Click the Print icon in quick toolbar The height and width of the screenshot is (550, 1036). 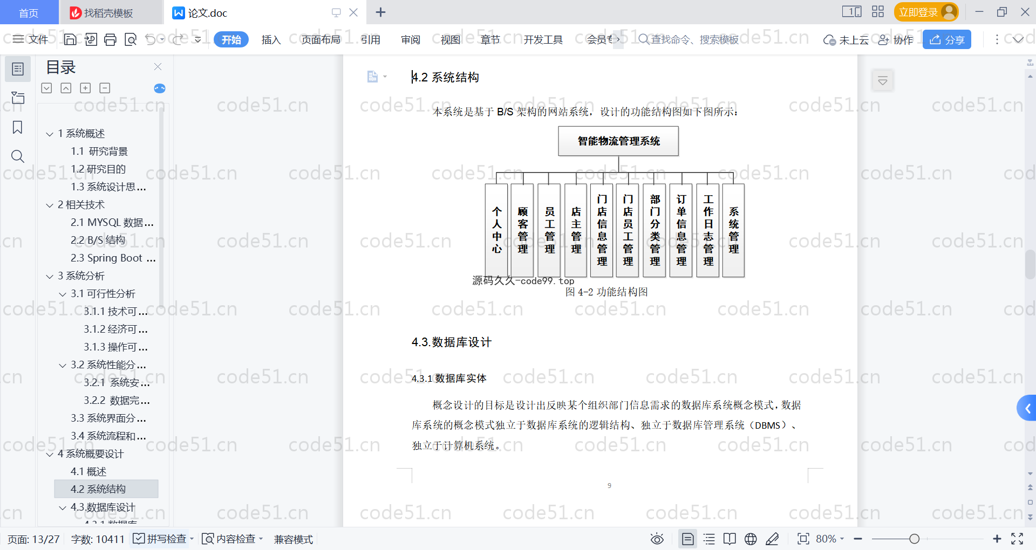click(110, 39)
